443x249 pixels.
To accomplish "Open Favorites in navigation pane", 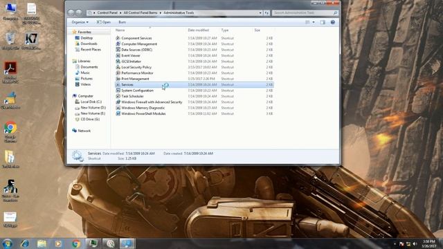I will click(x=84, y=32).
